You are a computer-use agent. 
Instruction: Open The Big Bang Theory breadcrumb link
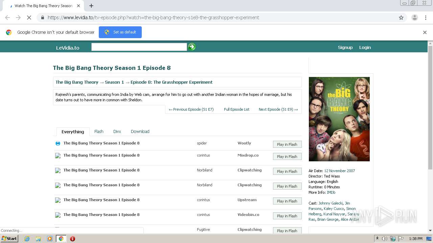point(77,82)
